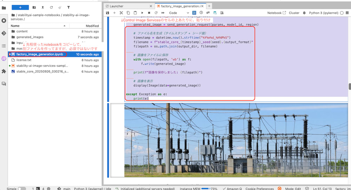
Task: Click the blue New Launcher button
Action: click(x=20, y=7)
